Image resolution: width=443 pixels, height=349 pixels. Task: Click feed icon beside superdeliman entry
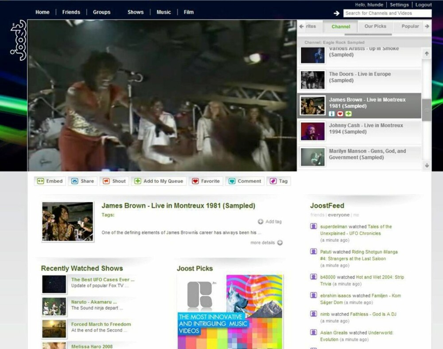pos(314,226)
